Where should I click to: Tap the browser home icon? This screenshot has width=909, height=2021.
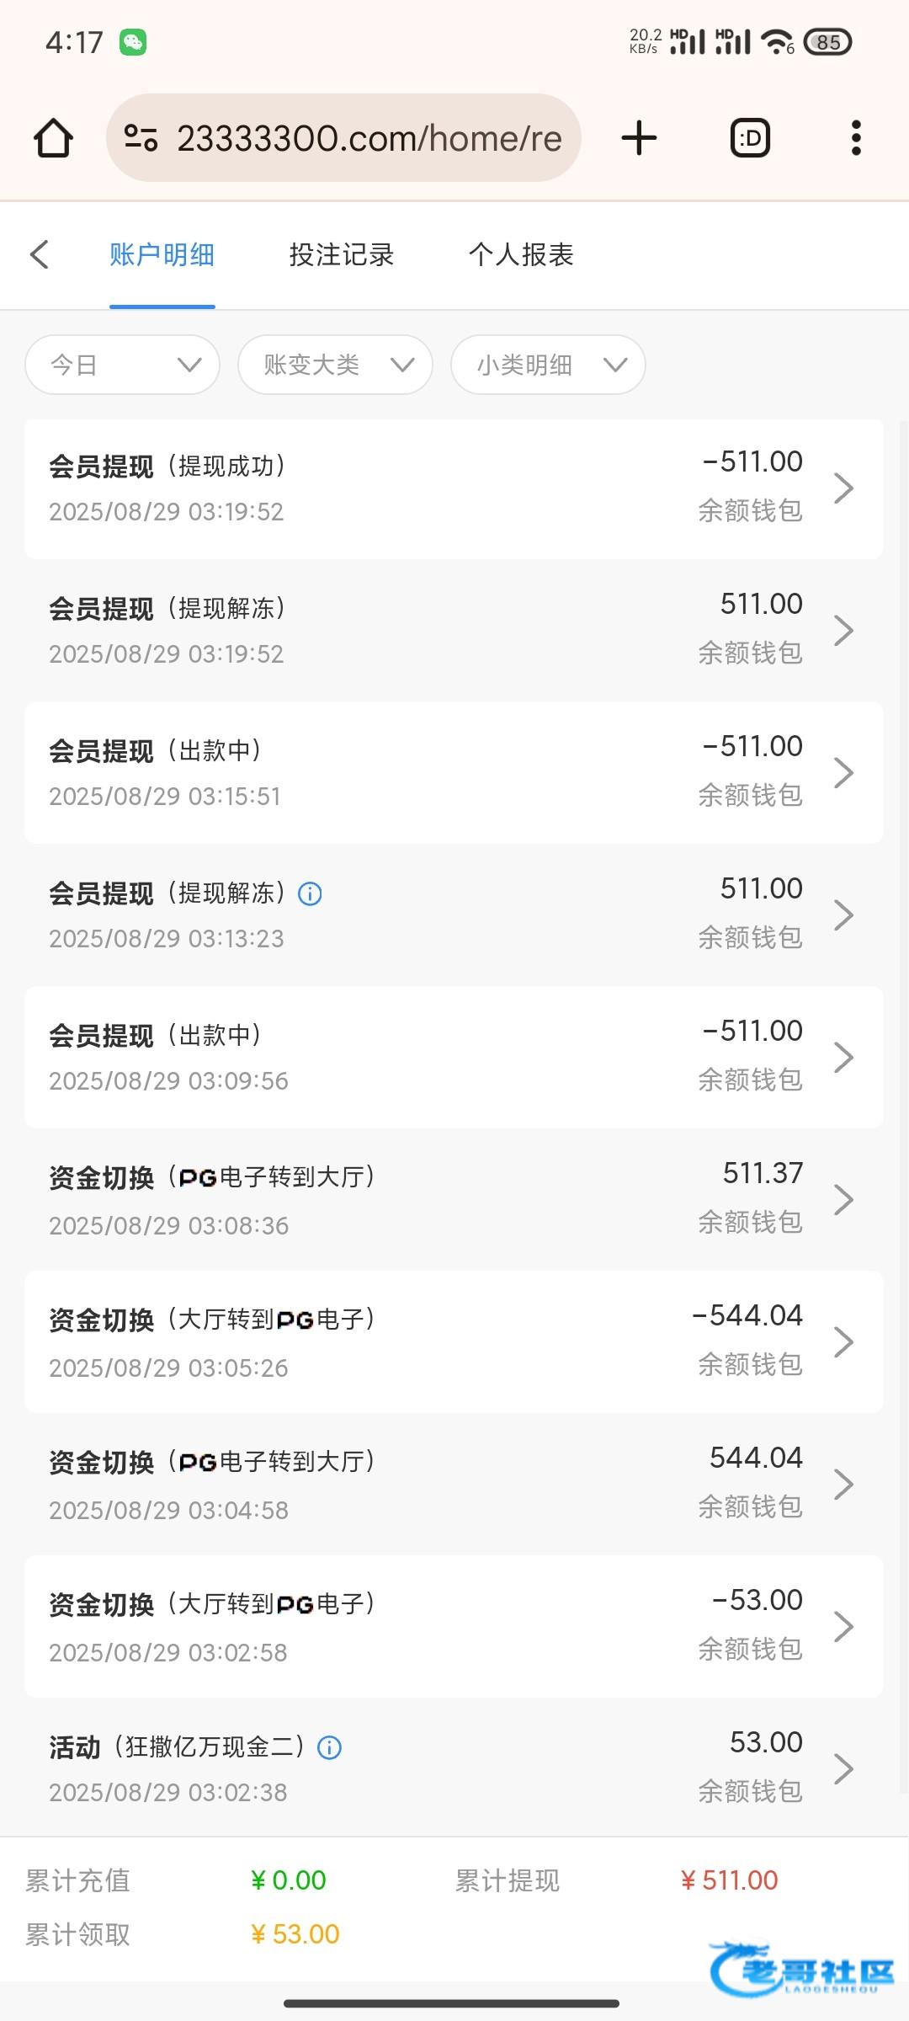pos(53,138)
